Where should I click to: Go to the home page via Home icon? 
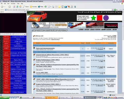[x=20, y=7]
